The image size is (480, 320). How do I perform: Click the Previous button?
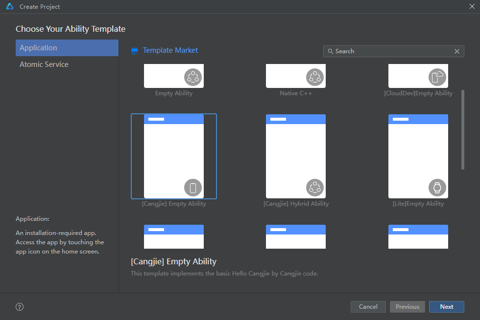click(x=407, y=307)
